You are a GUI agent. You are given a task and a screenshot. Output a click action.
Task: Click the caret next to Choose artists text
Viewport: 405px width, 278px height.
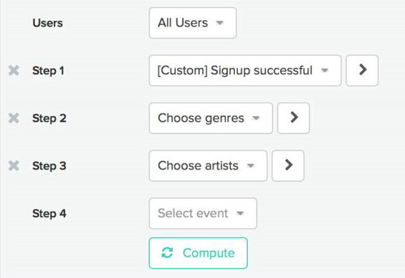(250, 166)
